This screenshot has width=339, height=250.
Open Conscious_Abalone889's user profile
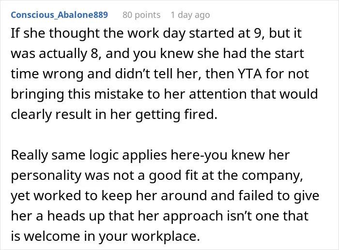(59, 15)
